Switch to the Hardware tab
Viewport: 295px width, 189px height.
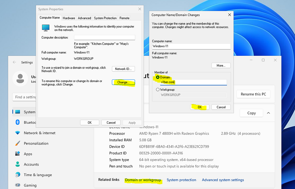69,18
